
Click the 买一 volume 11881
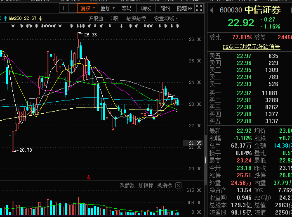click(x=270, y=93)
